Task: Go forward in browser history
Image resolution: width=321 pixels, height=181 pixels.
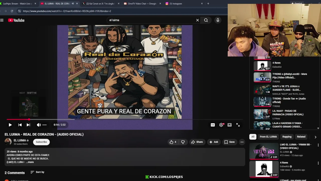Action: (x=6, y=11)
